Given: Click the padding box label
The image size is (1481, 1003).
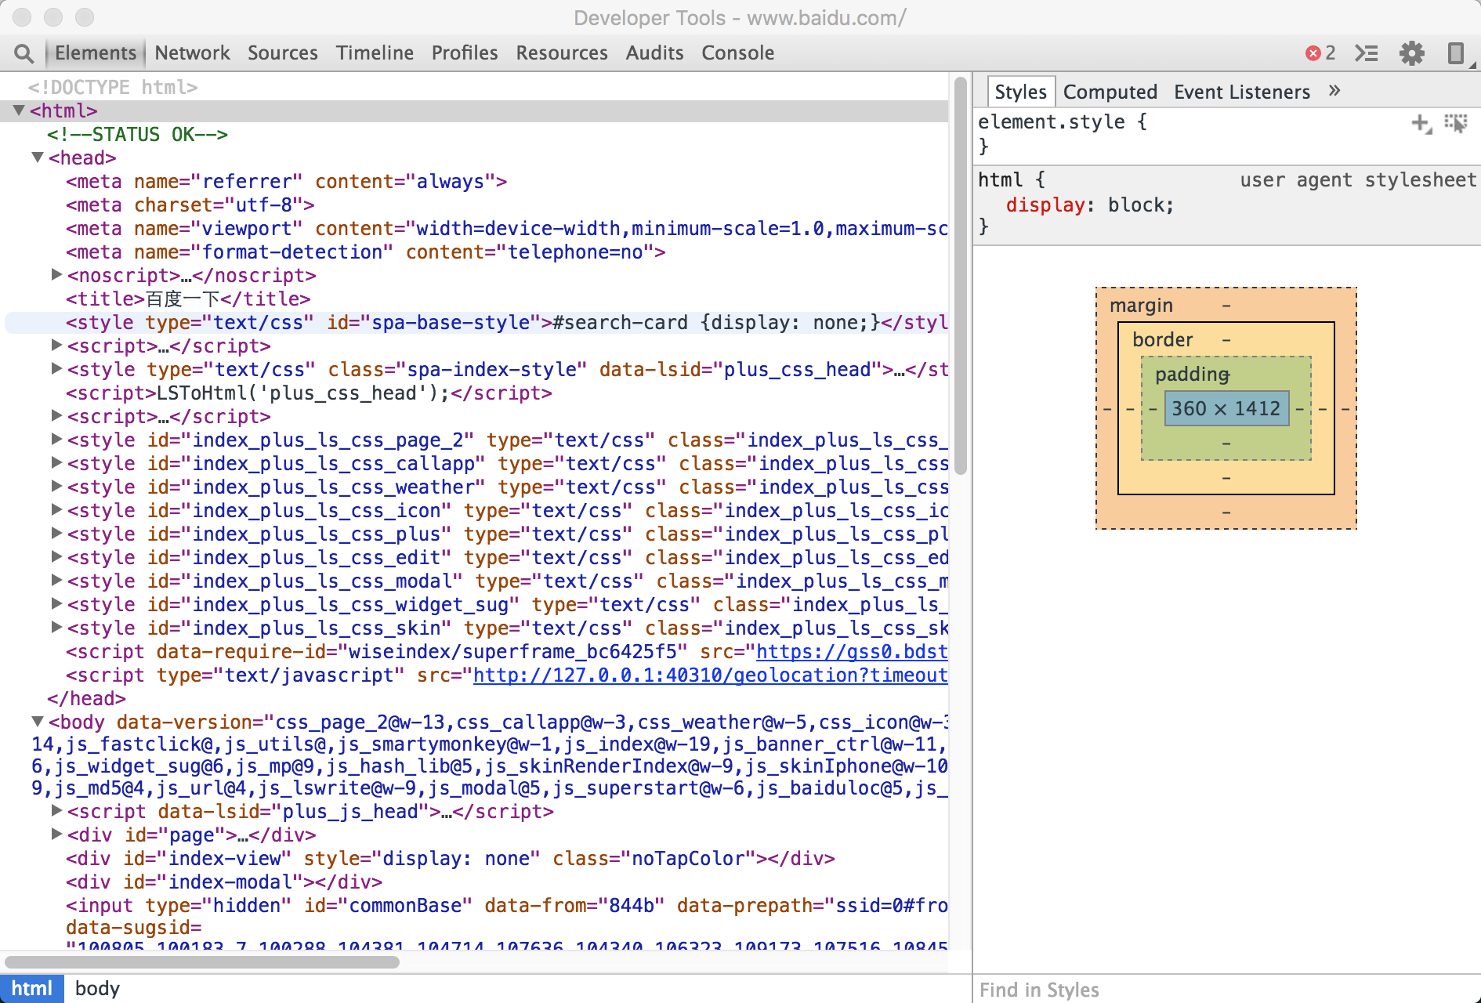Looking at the screenshot, I should [x=1192, y=374].
